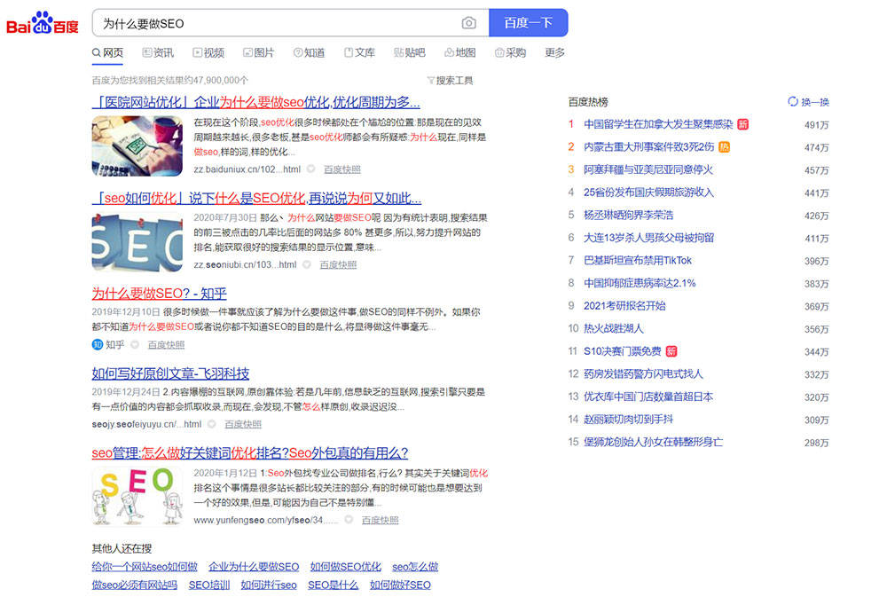Open hot item 杨丞琳晒狗界李荣浩
The width and height of the screenshot is (887, 605).
click(x=629, y=215)
